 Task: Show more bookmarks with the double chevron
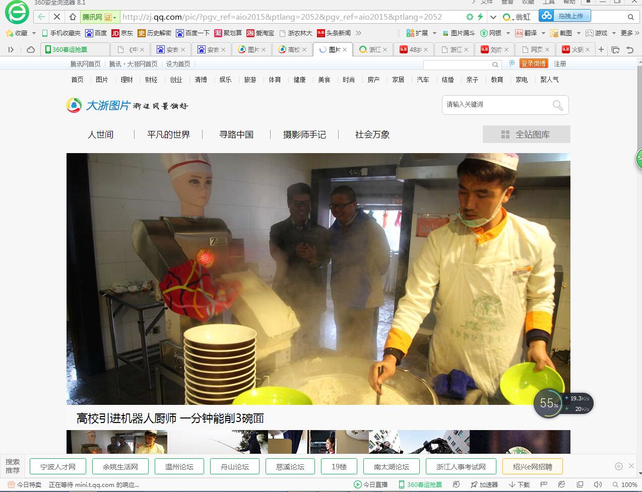358,33
